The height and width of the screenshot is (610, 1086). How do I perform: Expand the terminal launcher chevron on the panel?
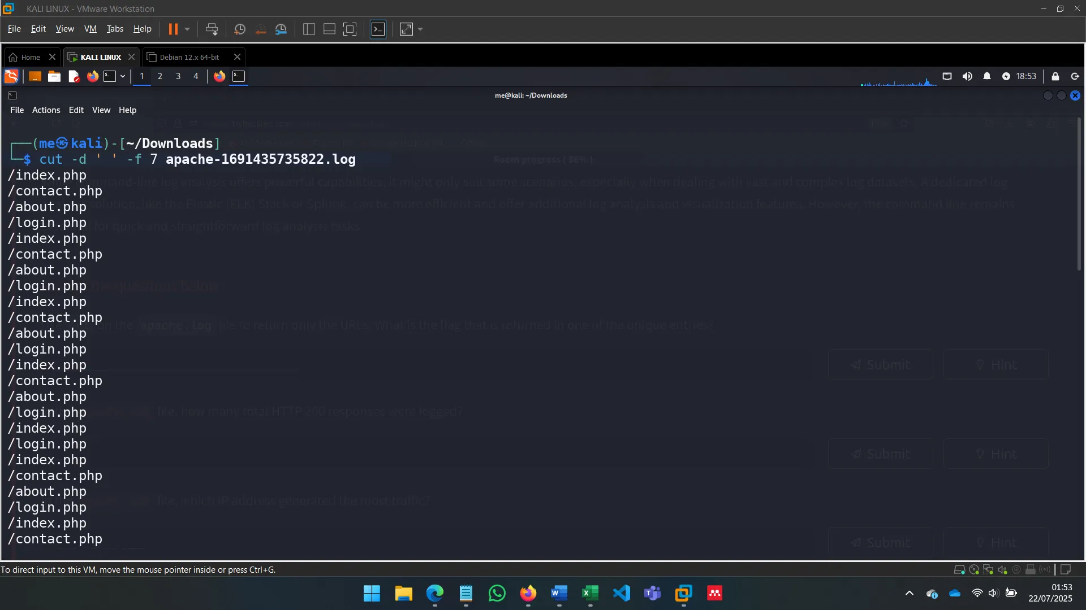[123, 76]
